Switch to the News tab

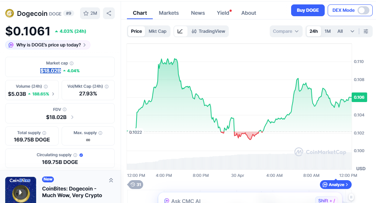pos(198,13)
